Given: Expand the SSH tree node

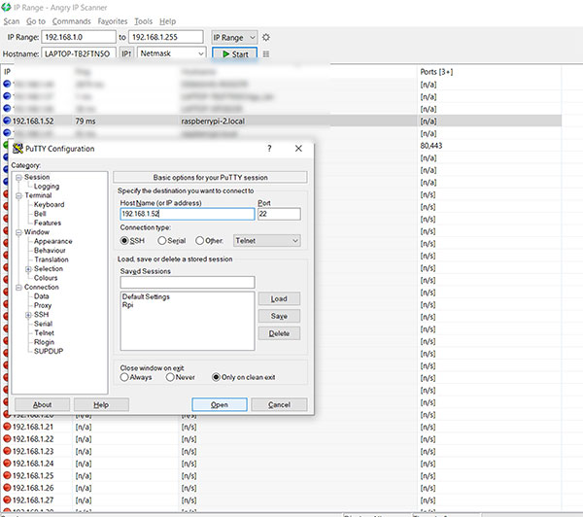Looking at the screenshot, I should pyautogui.click(x=28, y=315).
